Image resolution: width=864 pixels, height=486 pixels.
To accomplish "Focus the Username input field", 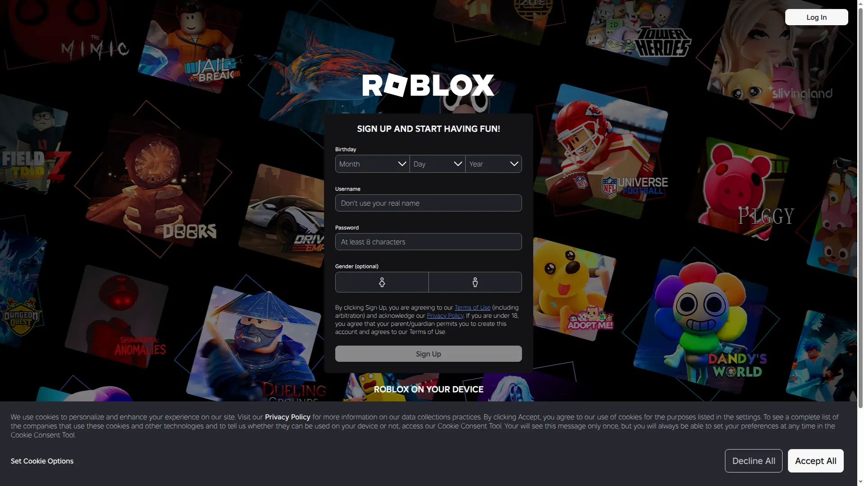I will coord(428,203).
